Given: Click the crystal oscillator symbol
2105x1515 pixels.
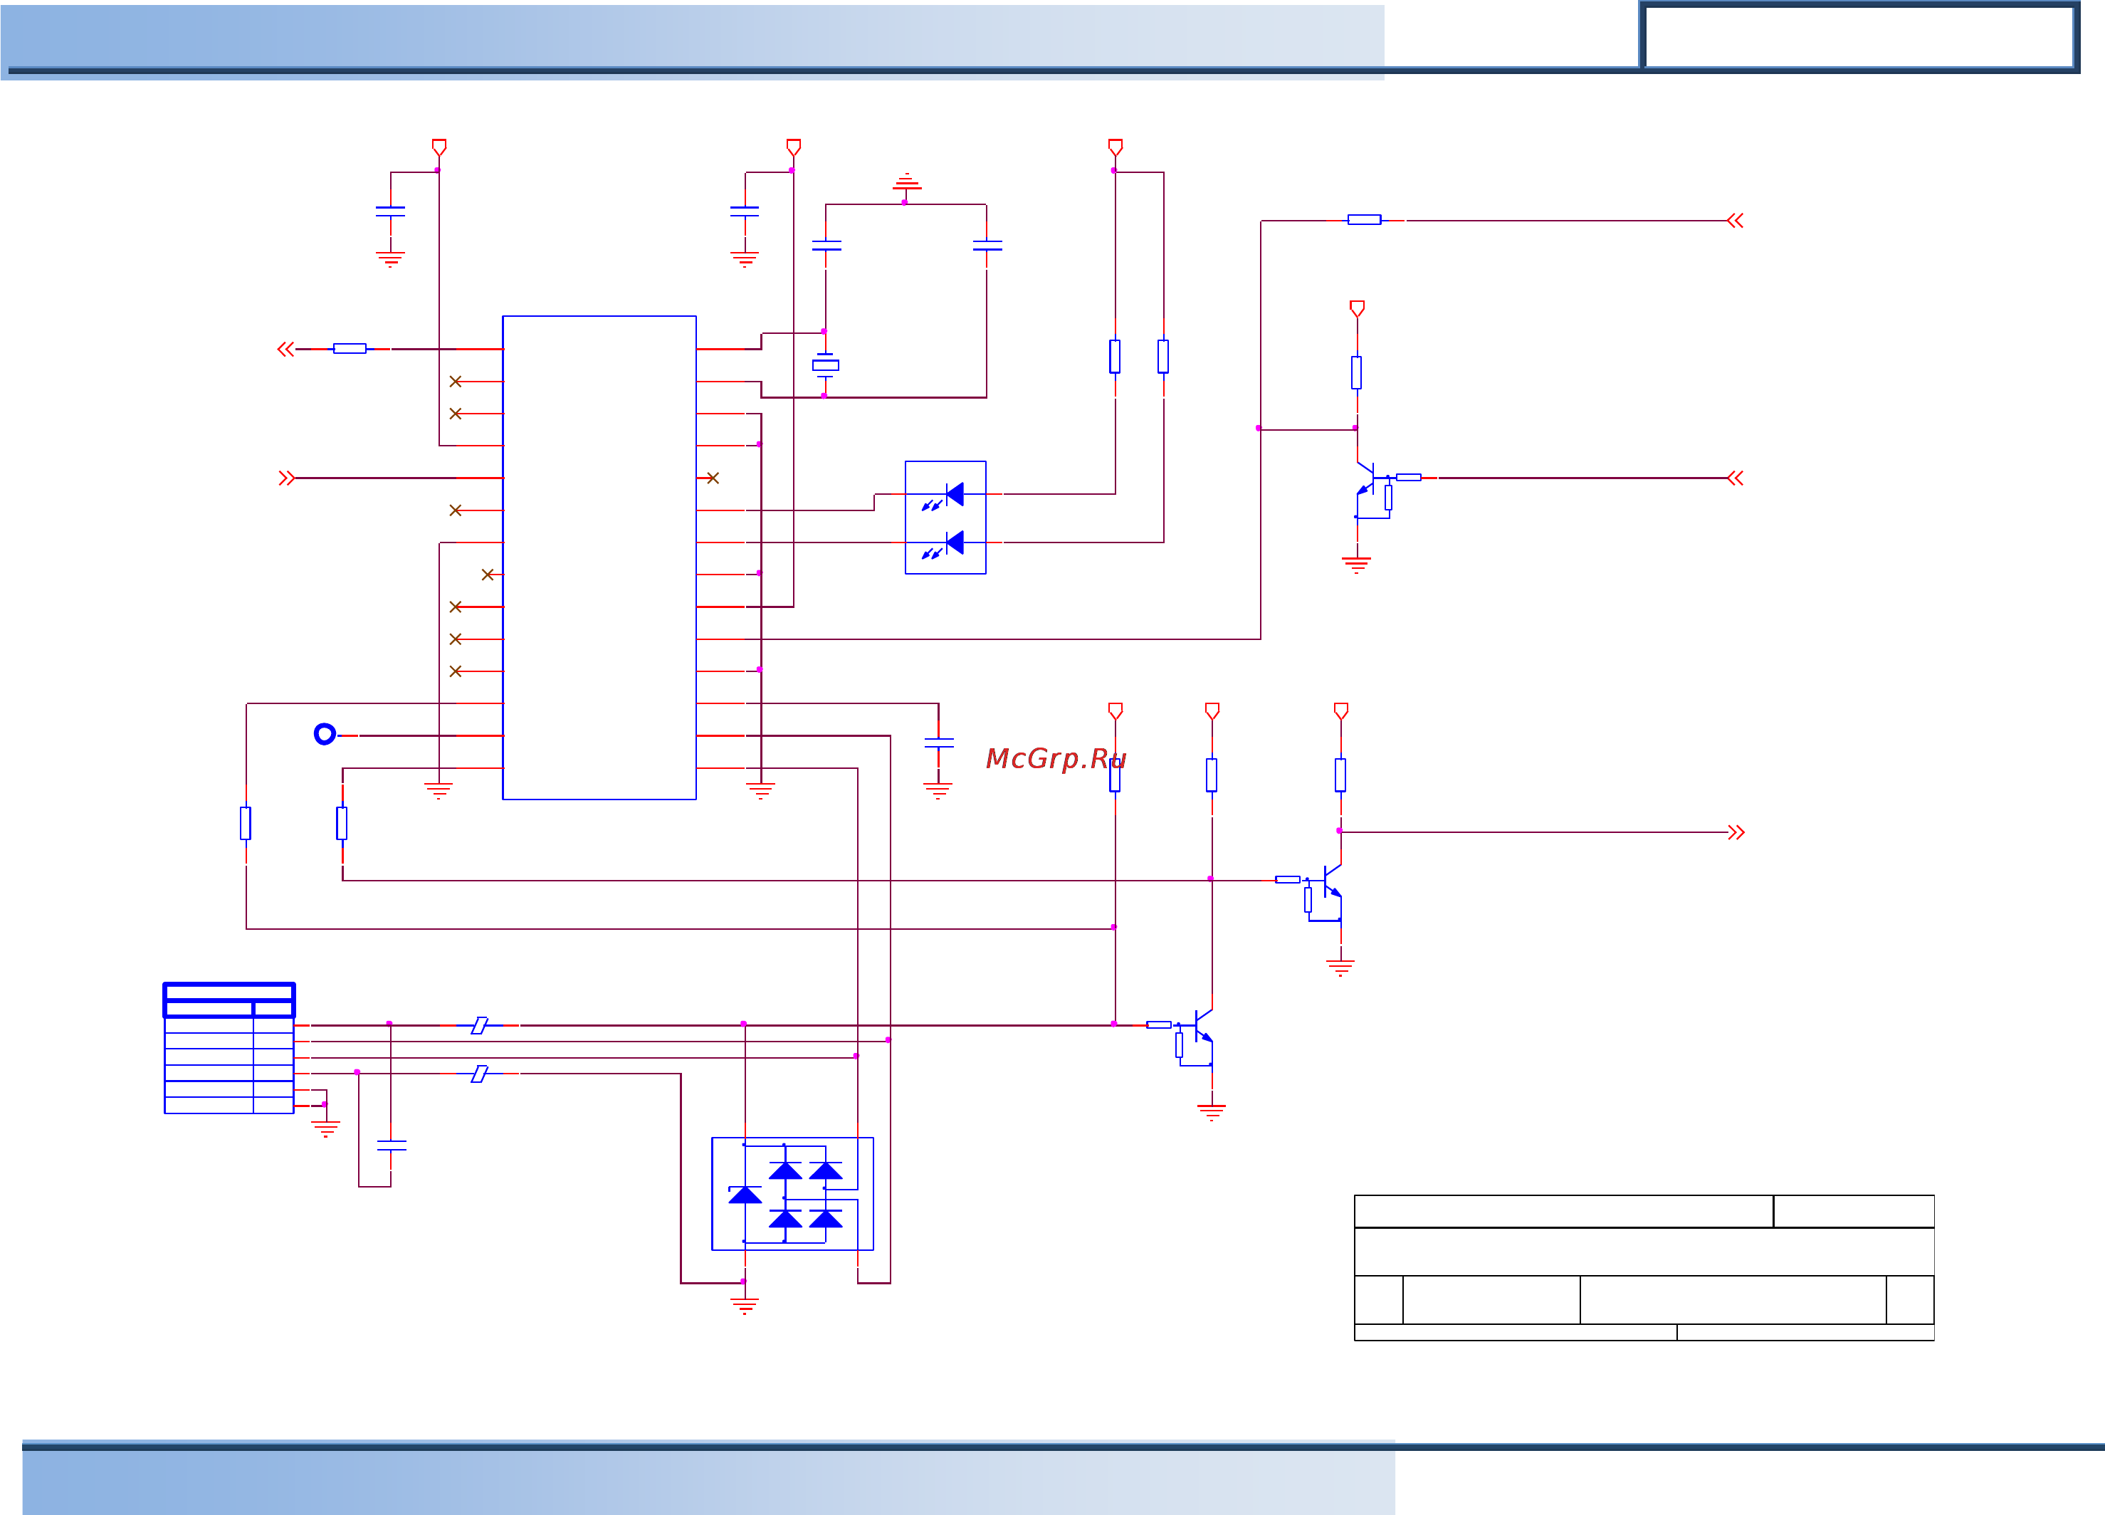Looking at the screenshot, I should tap(825, 365).
